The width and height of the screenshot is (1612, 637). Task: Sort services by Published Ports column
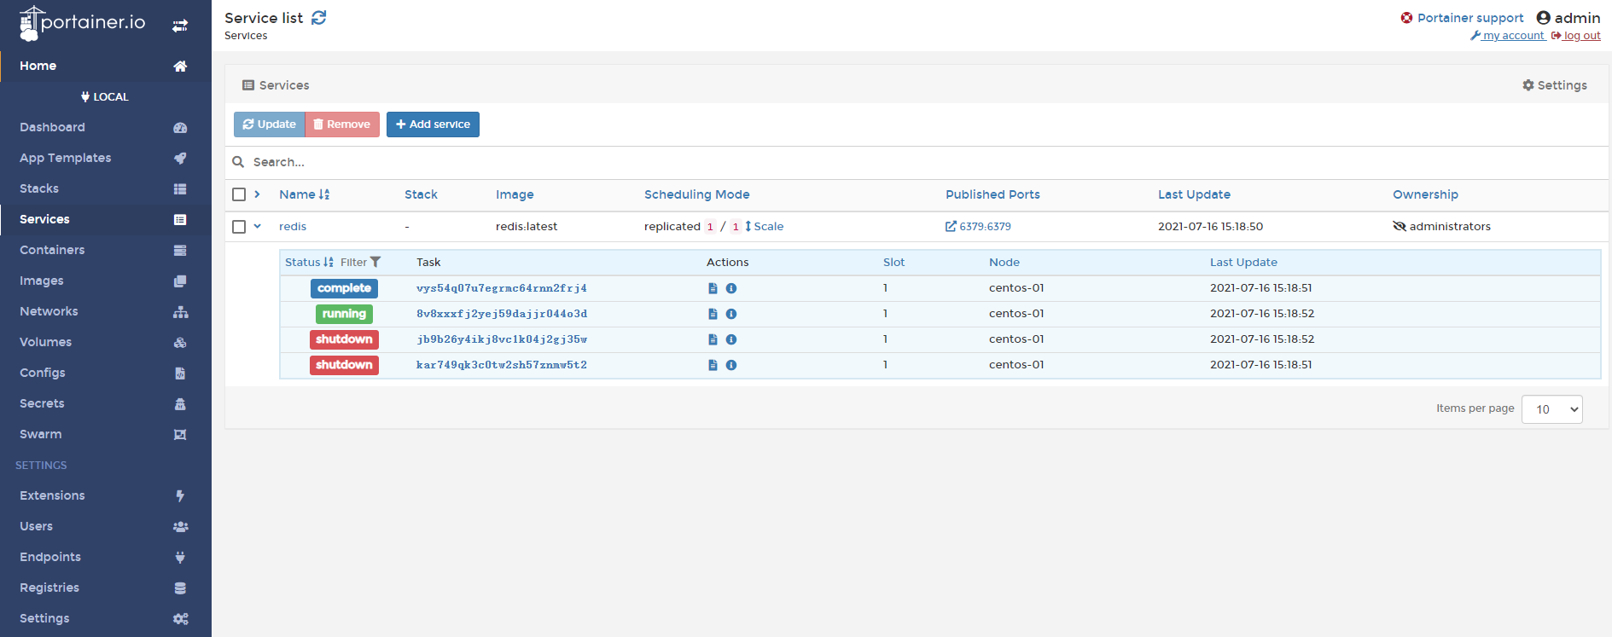(x=992, y=194)
